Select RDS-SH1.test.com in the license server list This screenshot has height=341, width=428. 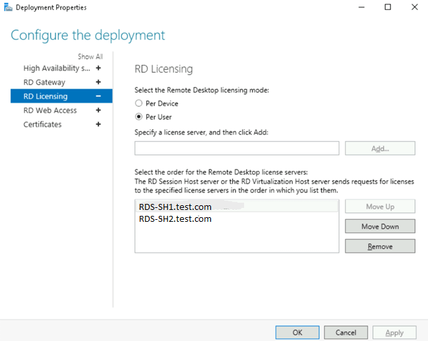(x=175, y=207)
